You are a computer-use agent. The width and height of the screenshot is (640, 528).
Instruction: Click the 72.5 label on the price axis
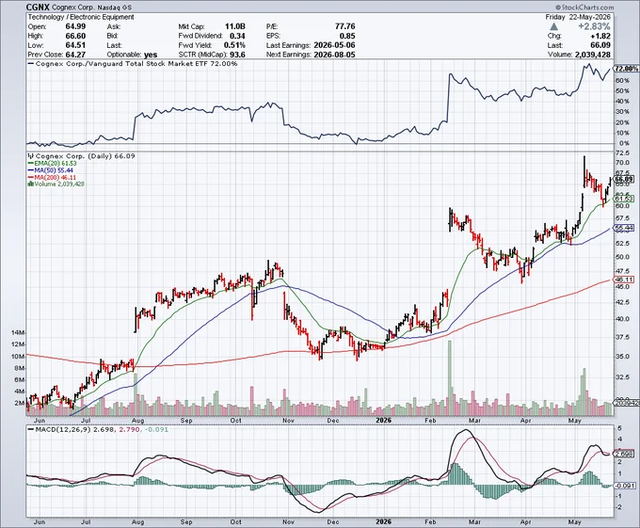(x=622, y=153)
